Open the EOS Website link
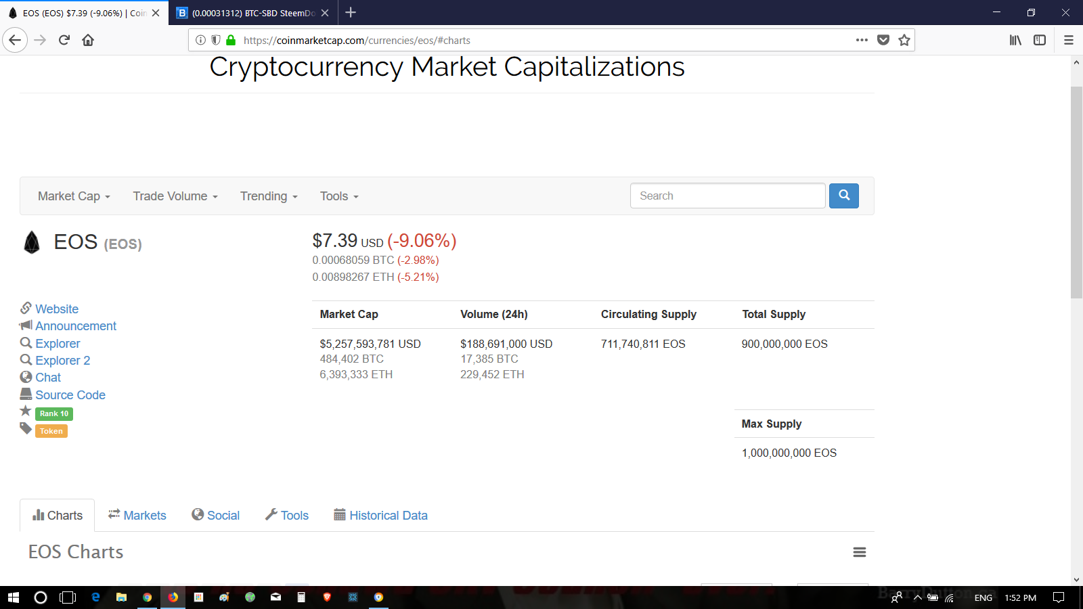This screenshot has height=609, width=1083. [x=57, y=309]
